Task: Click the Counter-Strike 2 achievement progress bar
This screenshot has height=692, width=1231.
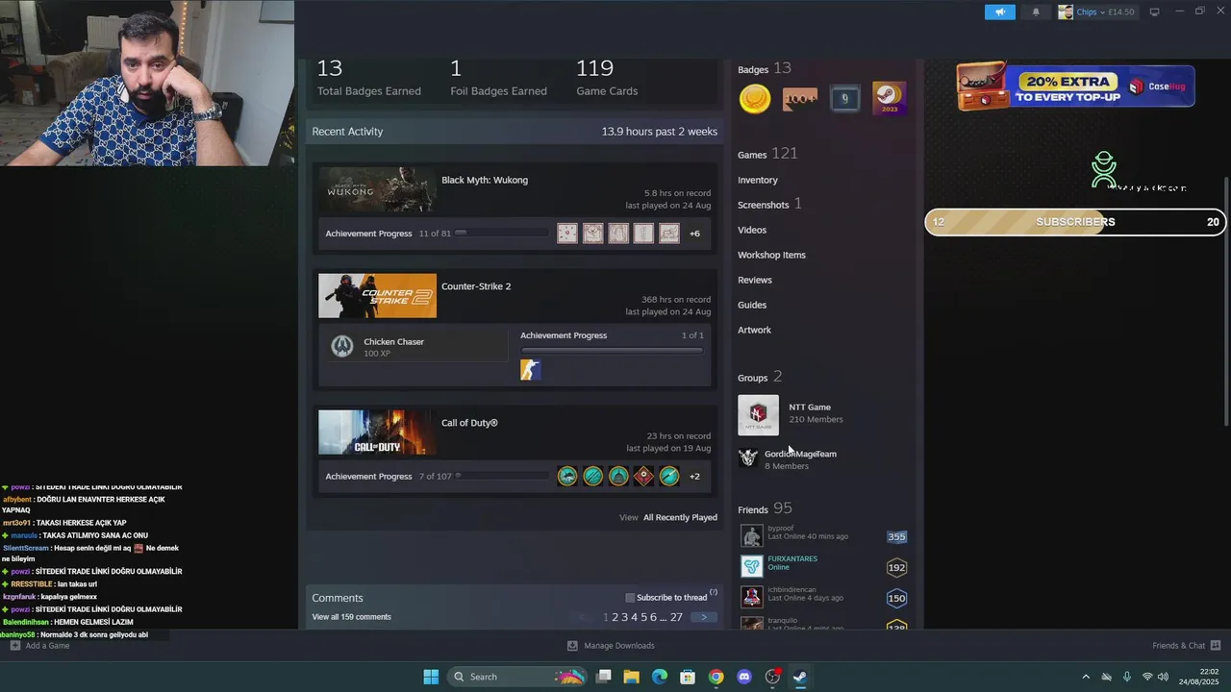Action: point(612,351)
